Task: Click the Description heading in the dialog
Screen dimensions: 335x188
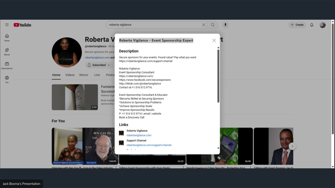Action: pyautogui.click(x=129, y=51)
